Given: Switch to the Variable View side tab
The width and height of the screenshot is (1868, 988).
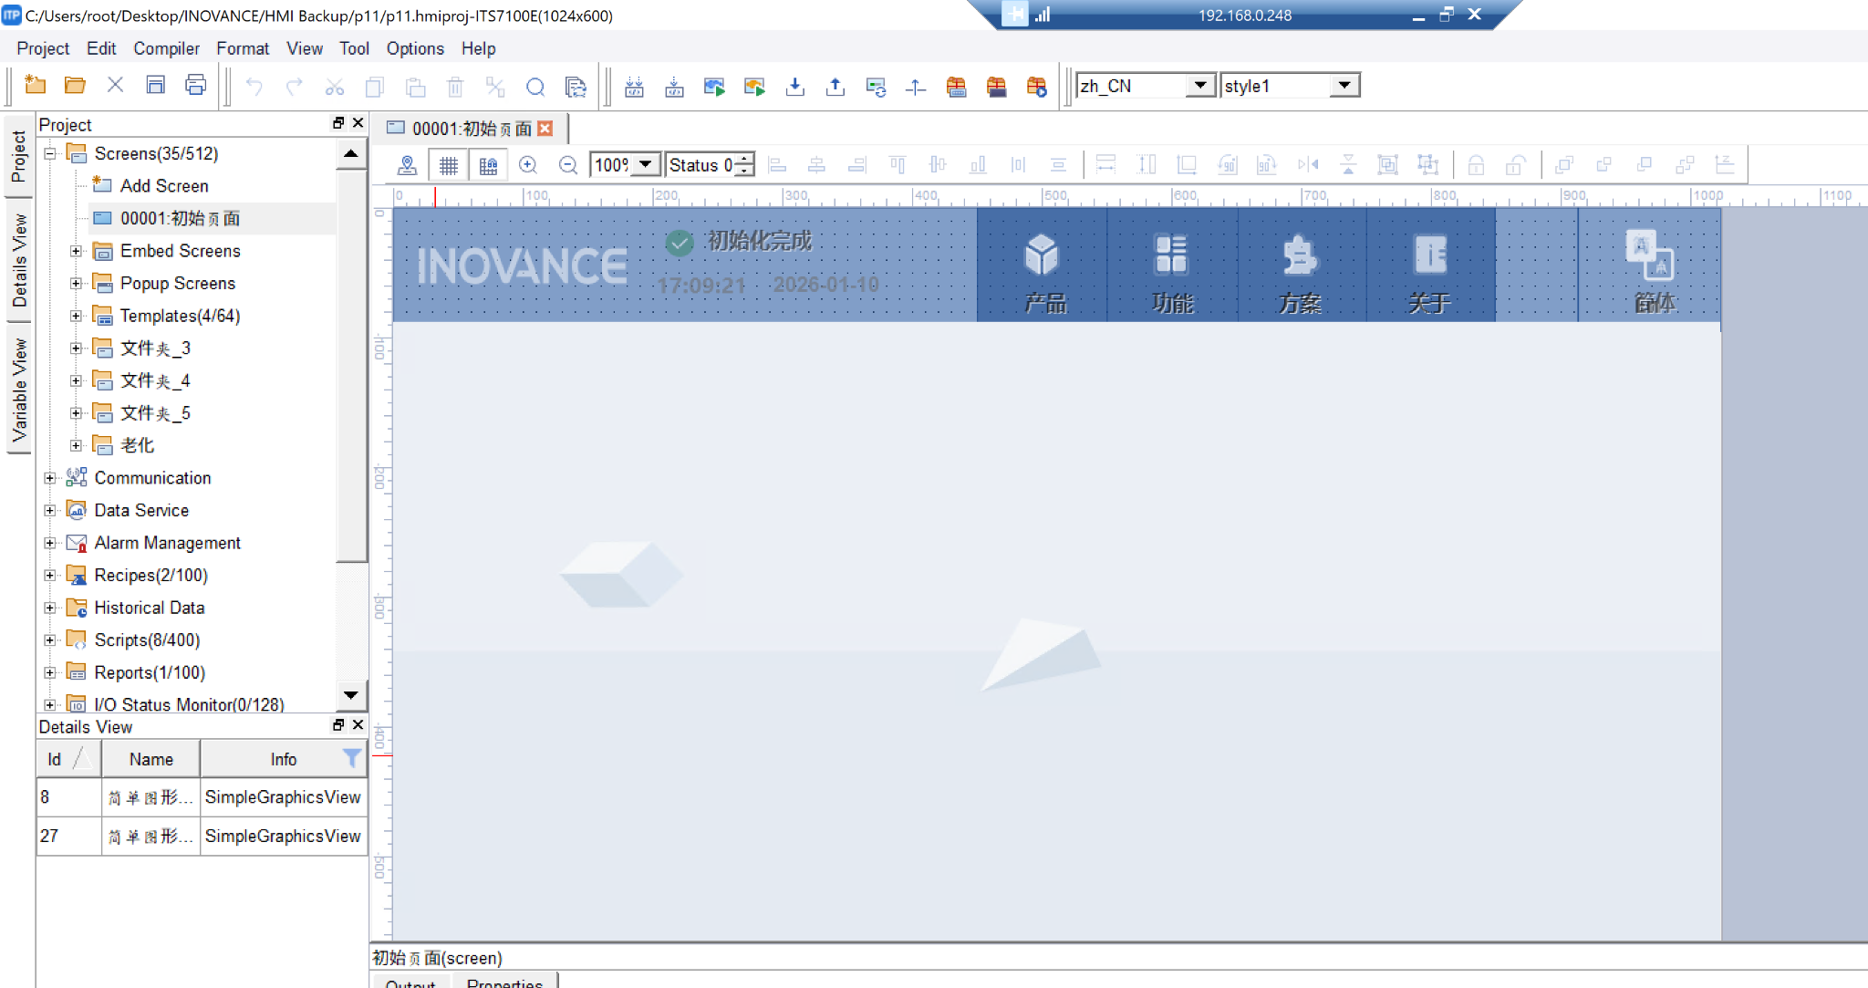Looking at the screenshot, I should click(x=19, y=390).
